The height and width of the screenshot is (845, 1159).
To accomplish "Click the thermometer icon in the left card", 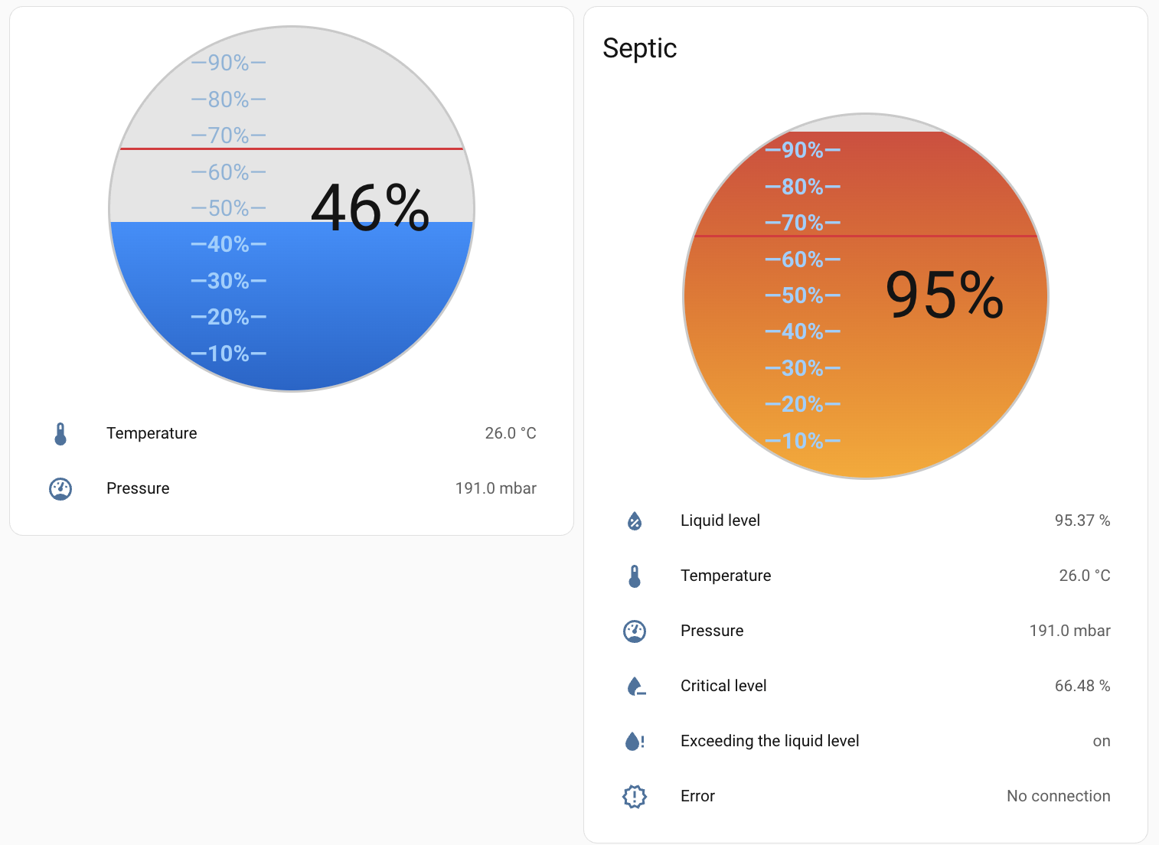I will (60, 434).
